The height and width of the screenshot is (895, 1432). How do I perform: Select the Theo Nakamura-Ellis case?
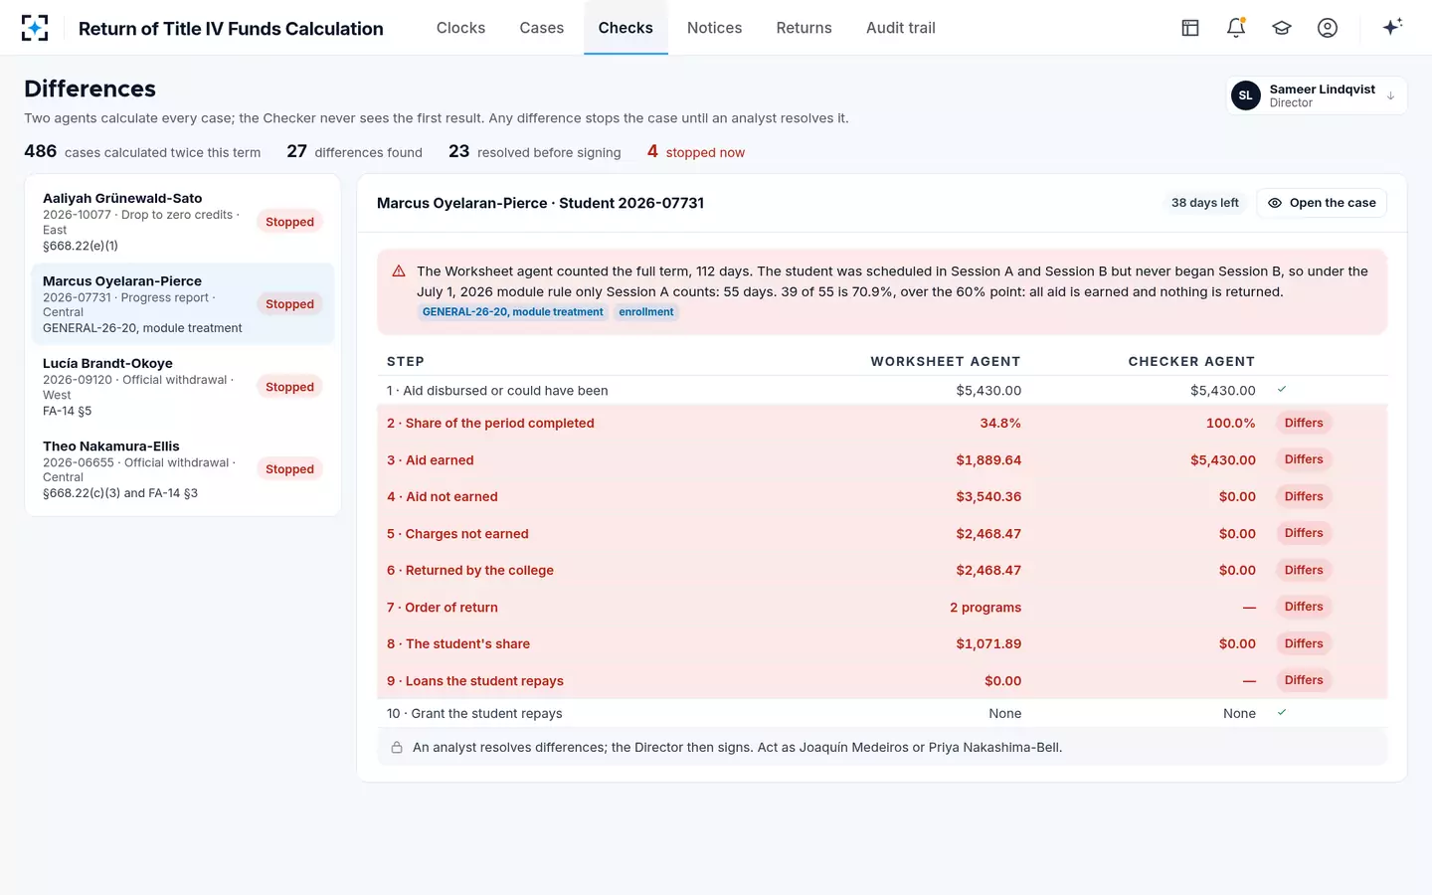click(x=183, y=469)
